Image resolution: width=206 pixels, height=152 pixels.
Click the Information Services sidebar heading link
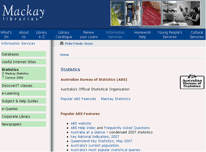[x=18, y=43]
